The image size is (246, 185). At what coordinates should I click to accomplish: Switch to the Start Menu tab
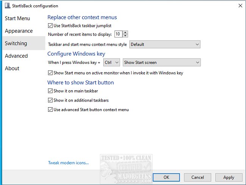pyautogui.click(x=17, y=18)
